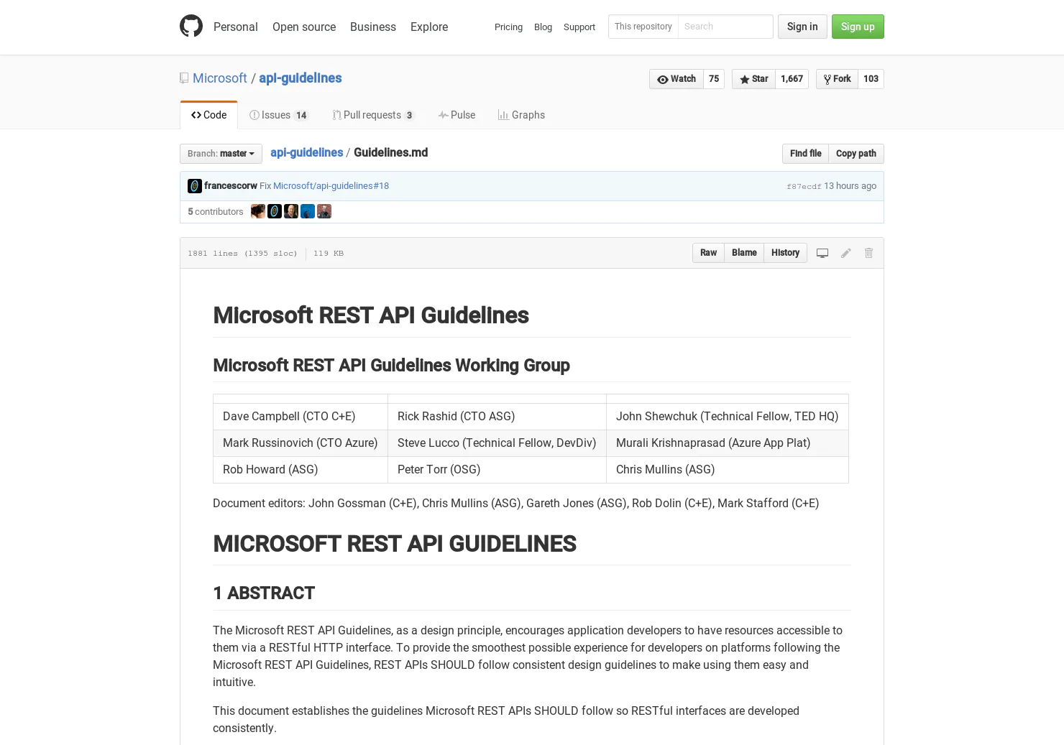The height and width of the screenshot is (745, 1064).
Task: Click the Sign in button
Action: point(802,27)
